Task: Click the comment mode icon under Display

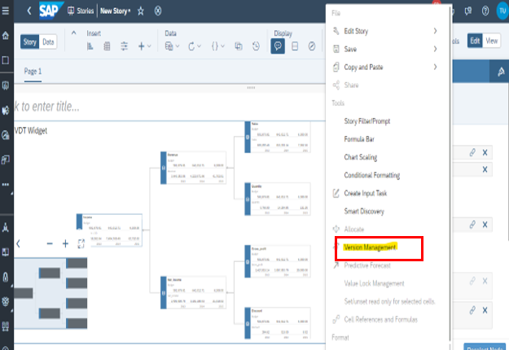Action: 278,46
